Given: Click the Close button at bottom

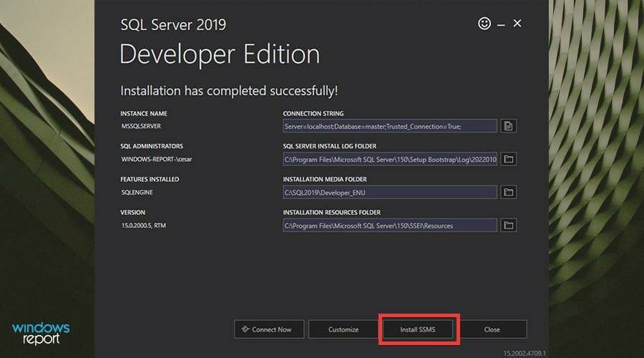Looking at the screenshot, I should pos(492,329).
